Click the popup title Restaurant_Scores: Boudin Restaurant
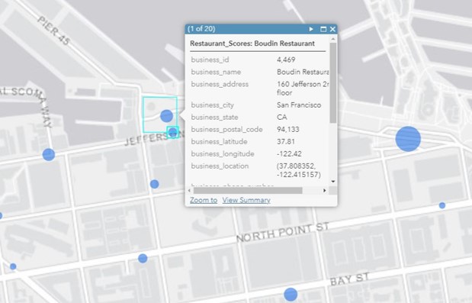The image size is (472, 303). point(252,44)
